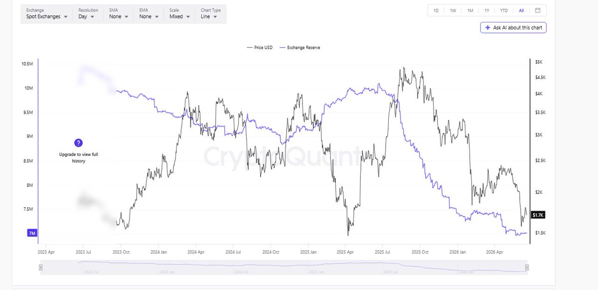Open the Exchange dropdown showing Spot Exchanges
The image size is (598, 290).
click(47, 13)
